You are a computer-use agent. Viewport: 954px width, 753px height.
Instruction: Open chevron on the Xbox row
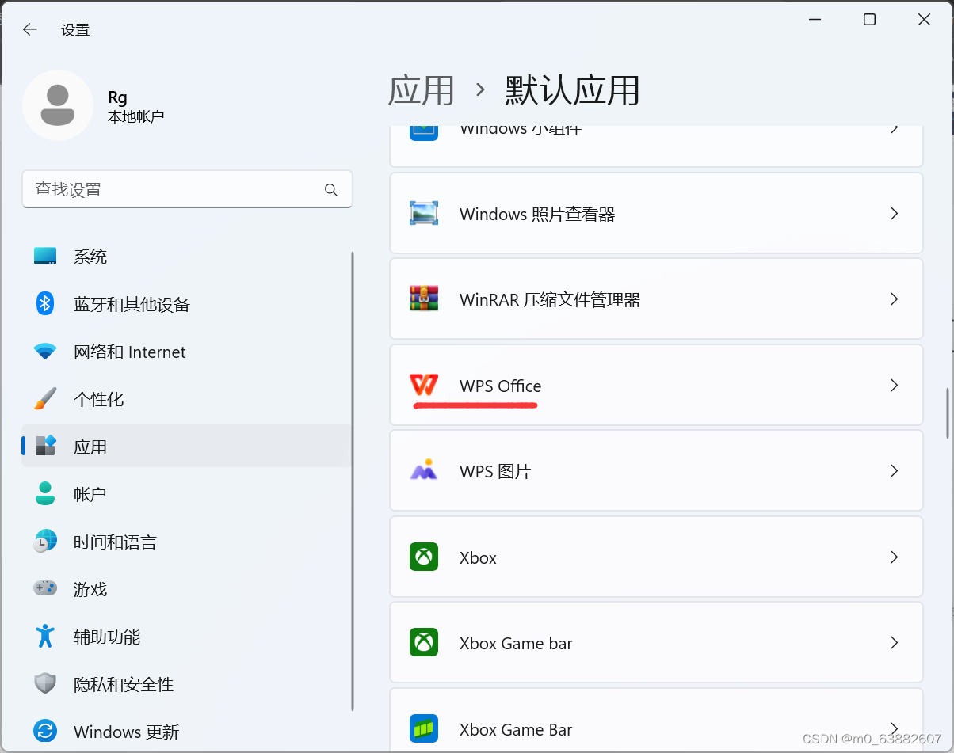coord(894,557)
